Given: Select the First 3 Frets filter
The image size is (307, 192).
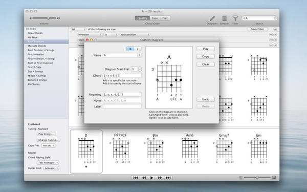Looking at the screenshot, I should (x=34, y=67).
